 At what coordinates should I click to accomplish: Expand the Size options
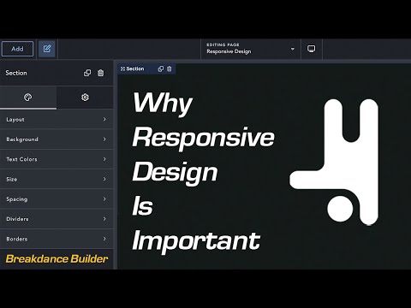57,179
